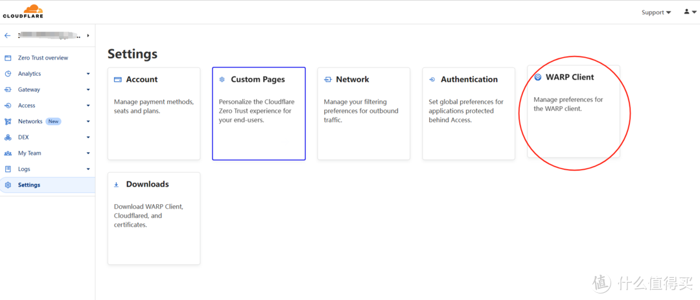This screenshot has width=700, height=300.
Task: Click 'Manage payment methods, seats and plans.' text
Action: (154, 106)
